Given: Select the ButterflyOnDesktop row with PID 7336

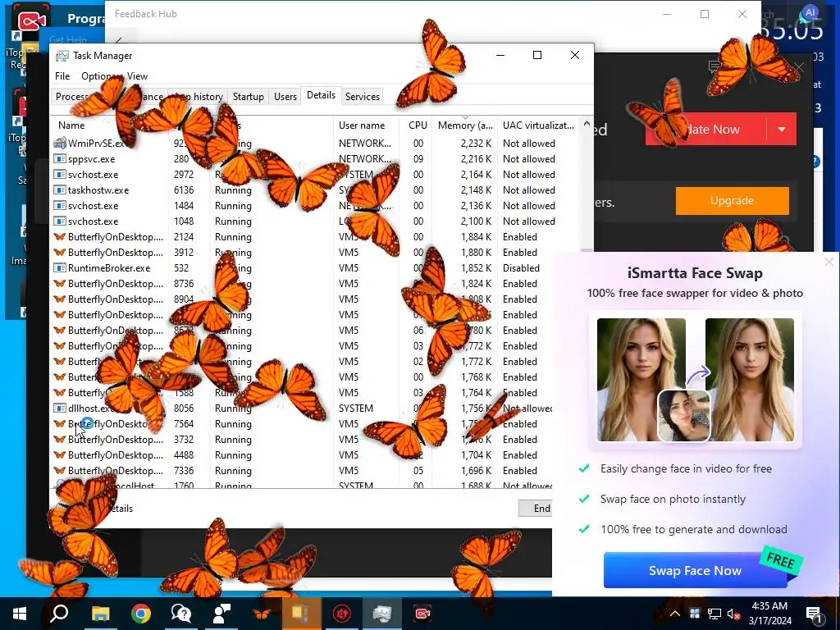Looking at the screenshot, I should click(302, 470).
